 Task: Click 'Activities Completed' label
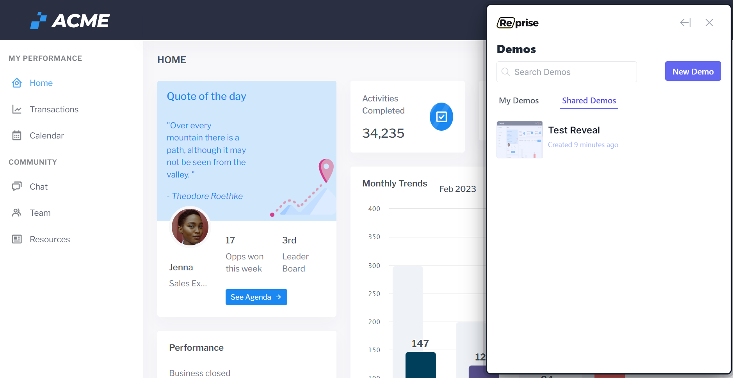383,105
